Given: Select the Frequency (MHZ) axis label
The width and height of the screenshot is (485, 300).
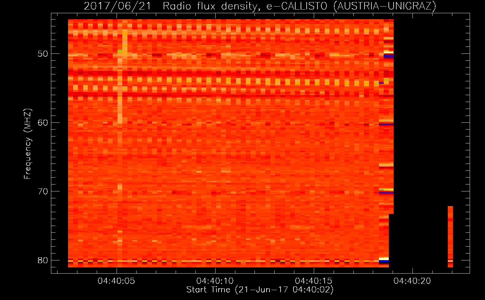Looking at the screenshot, I should (28, 144).
